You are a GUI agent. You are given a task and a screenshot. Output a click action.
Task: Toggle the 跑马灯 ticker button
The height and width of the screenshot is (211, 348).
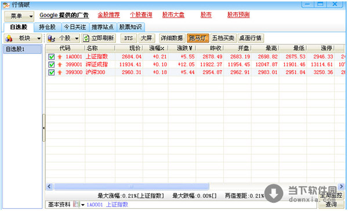coord(198,38)
